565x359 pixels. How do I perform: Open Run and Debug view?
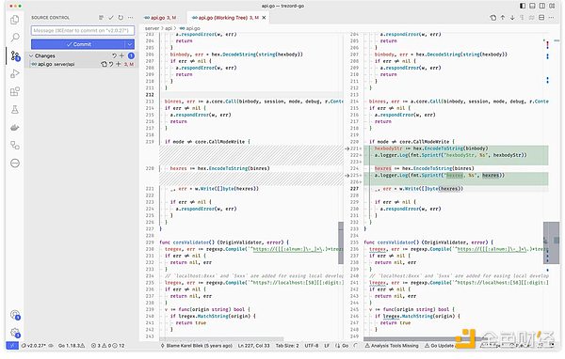[x=15, y=73]
